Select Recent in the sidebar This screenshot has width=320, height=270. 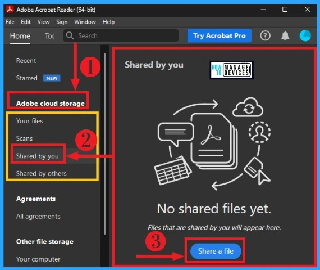pyautogui.click(x=26, y=61)
